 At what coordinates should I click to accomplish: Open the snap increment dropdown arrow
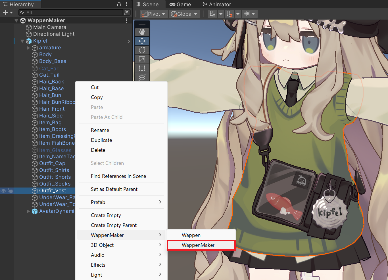point(253,14)
